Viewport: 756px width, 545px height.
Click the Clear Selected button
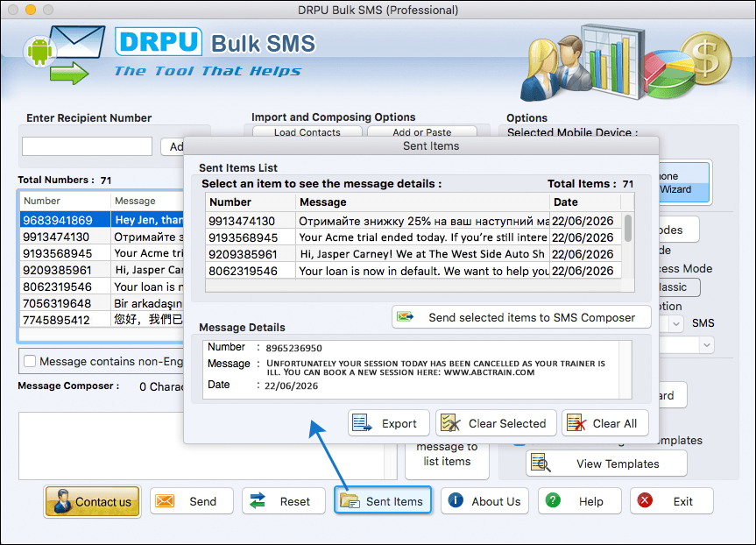pyautogui.click(x=496, y=423)
